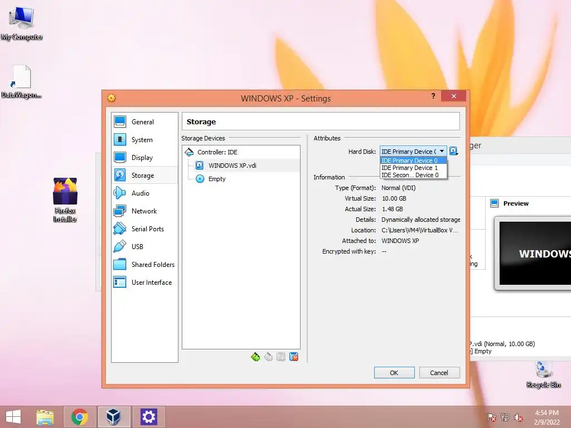Select the Firefox Installer desktop icon
Image resolution: width=571 pixels, height=428 pixels.
click(x=65, y=200)
